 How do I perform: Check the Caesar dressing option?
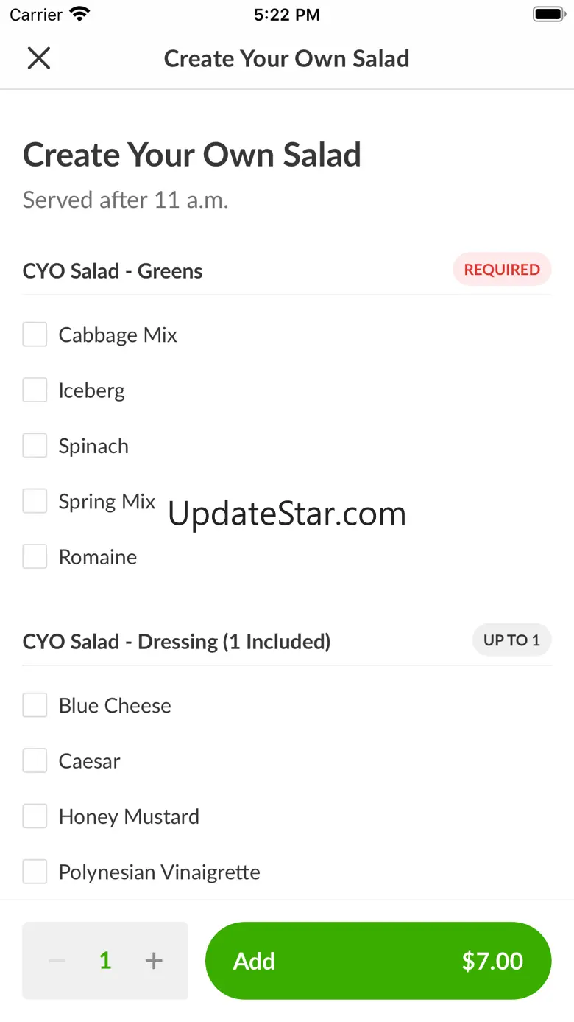(35, 760)
